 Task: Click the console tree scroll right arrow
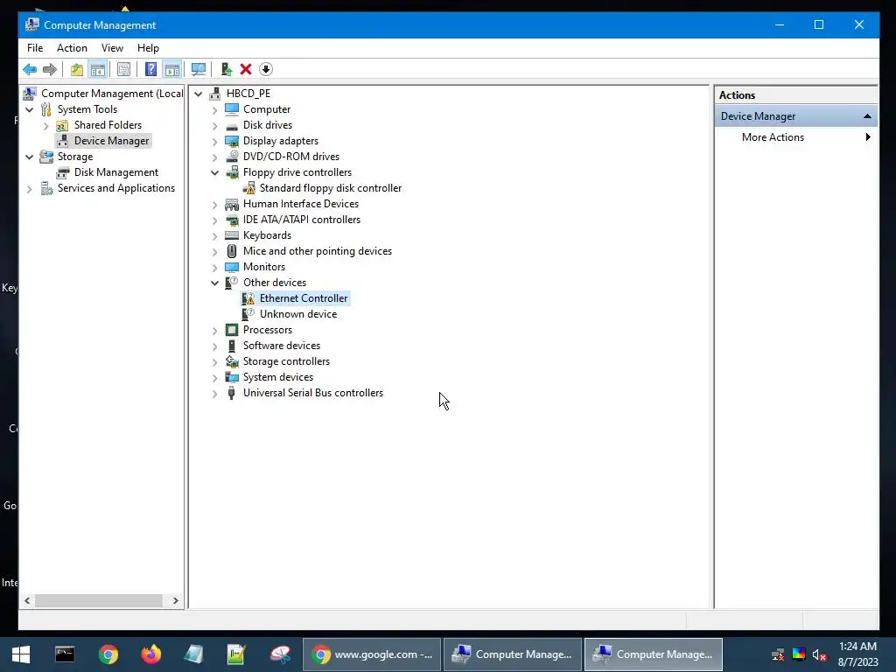(x=175, y=600)
